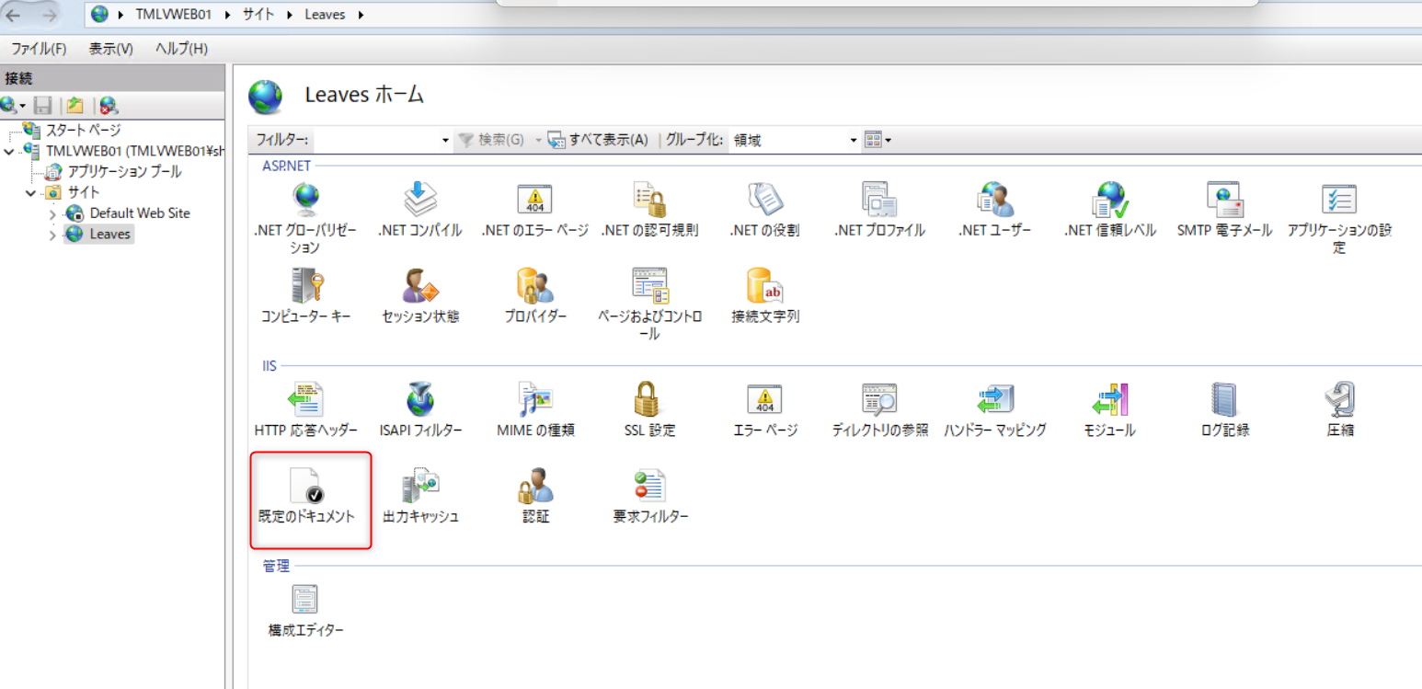Open the 要求フィルター icon

(x=650, y=488)
